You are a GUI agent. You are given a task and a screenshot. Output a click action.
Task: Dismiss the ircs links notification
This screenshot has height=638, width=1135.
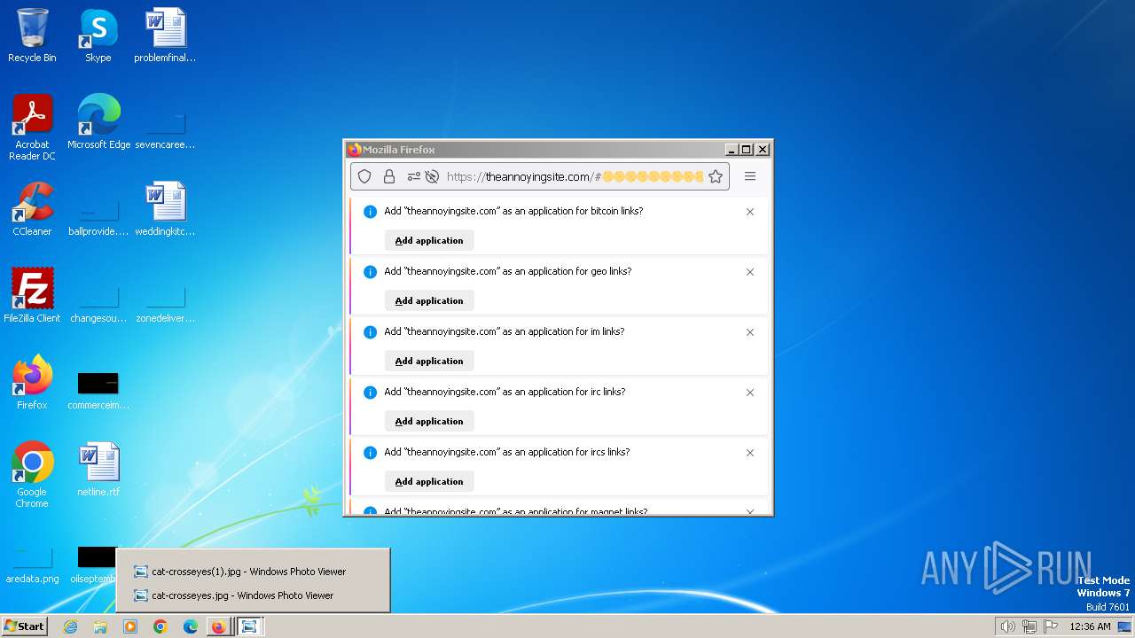[x=750, y=453]
